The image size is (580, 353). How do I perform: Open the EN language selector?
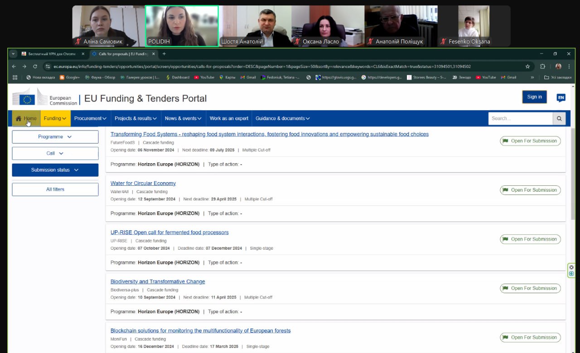[561, 97]
